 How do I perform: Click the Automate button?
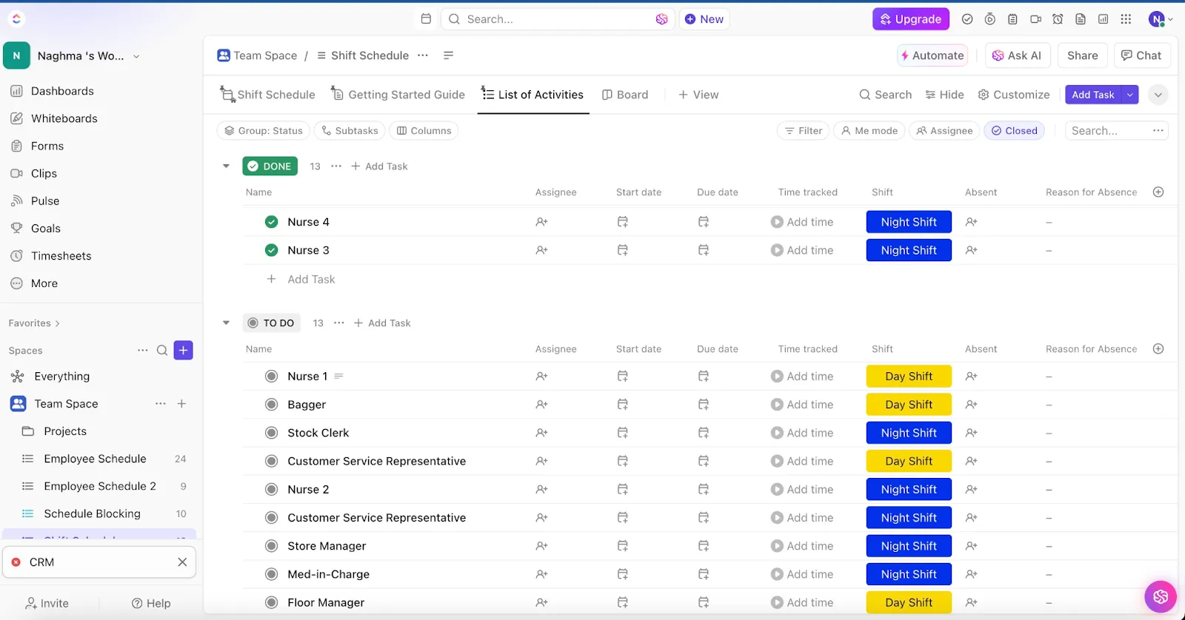(x=932, y=55)
